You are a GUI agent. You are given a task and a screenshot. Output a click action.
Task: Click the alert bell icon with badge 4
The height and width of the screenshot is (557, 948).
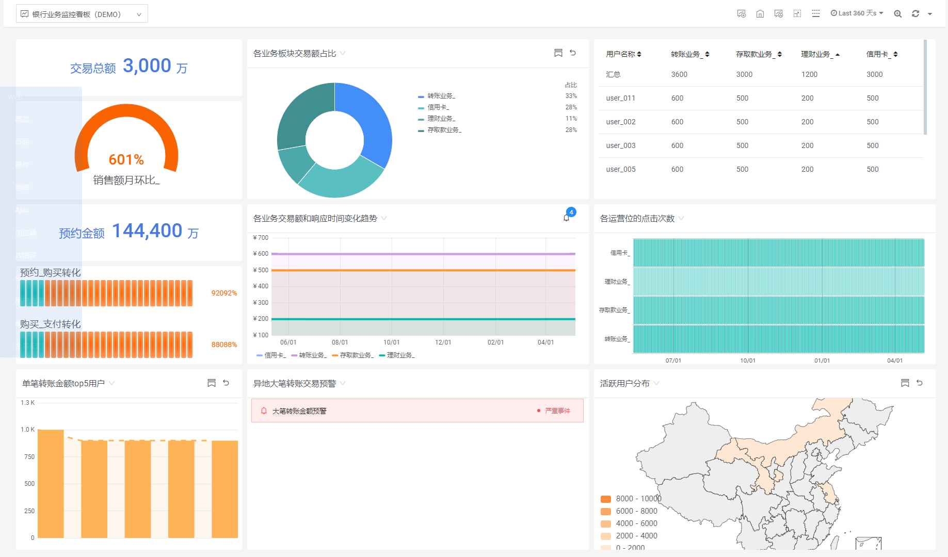pyautogui.click(x=567, y=218)
